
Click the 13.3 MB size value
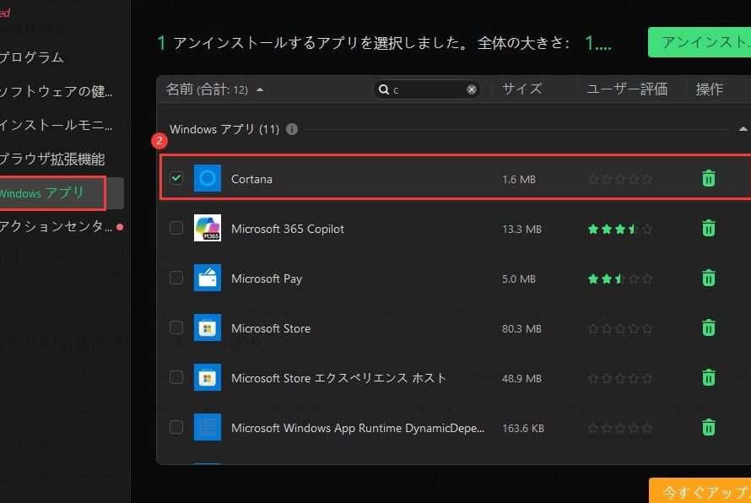[521, 229]
